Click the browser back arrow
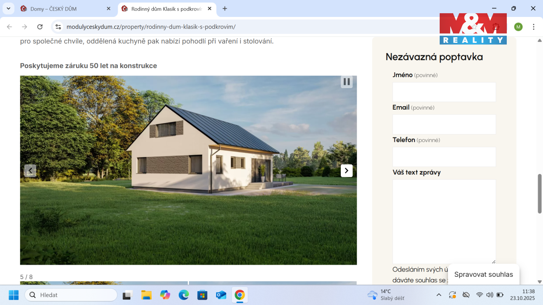543x305 pixels. [x=9, y=27]
